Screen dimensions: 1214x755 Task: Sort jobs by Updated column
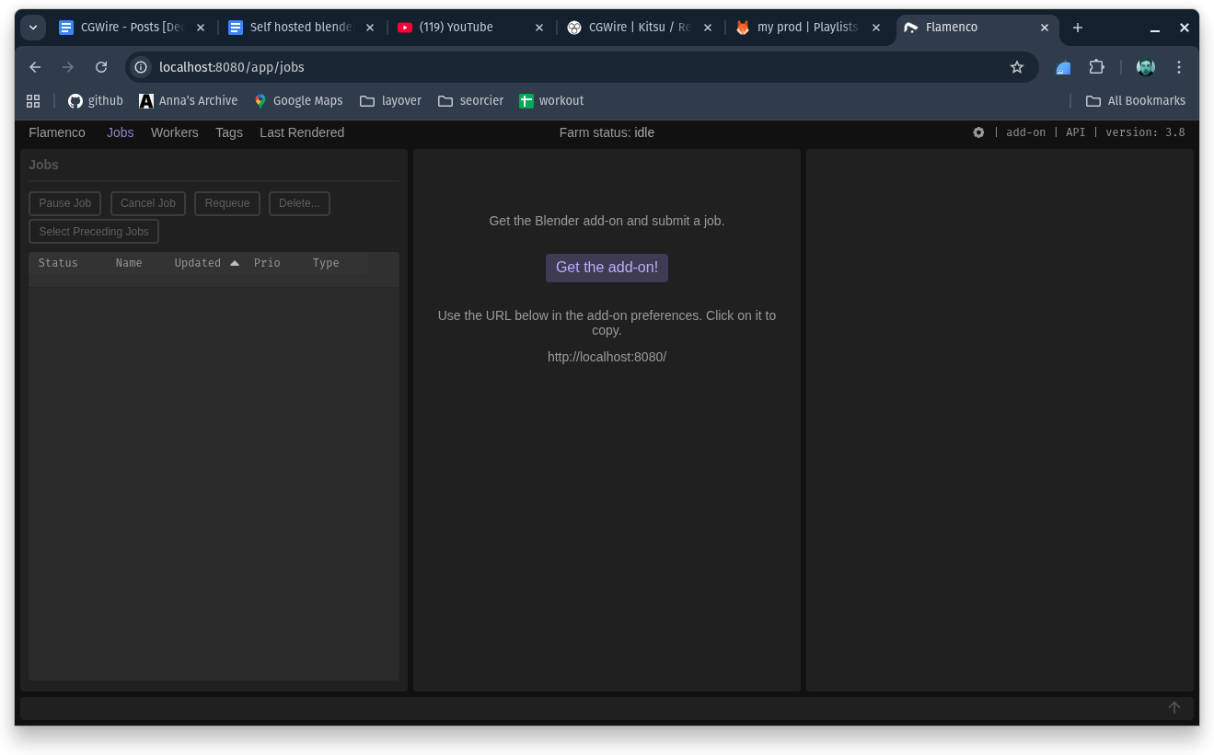point(206,263)
